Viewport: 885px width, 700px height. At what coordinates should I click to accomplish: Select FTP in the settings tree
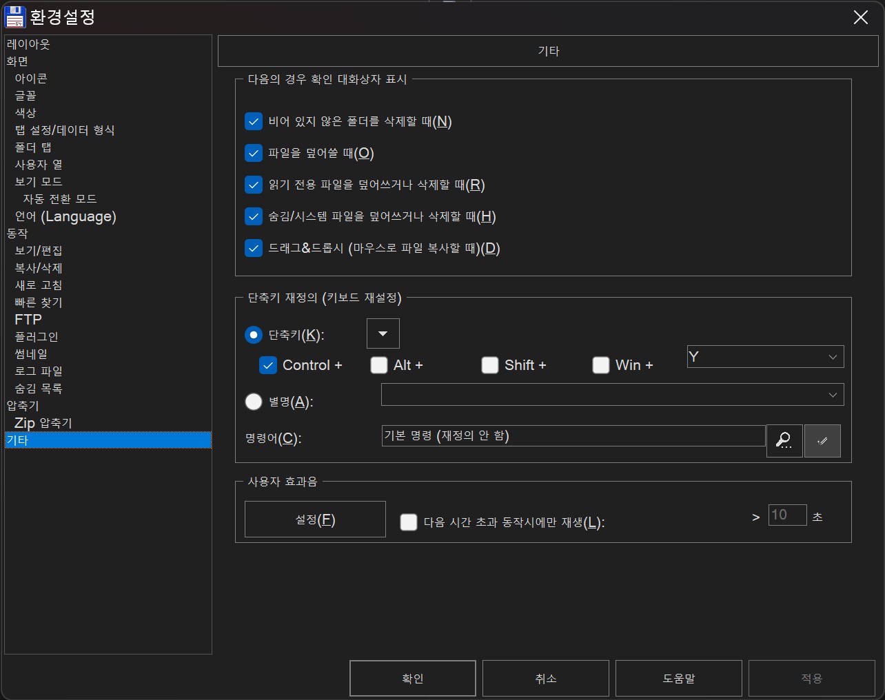[x=28, y=320]
